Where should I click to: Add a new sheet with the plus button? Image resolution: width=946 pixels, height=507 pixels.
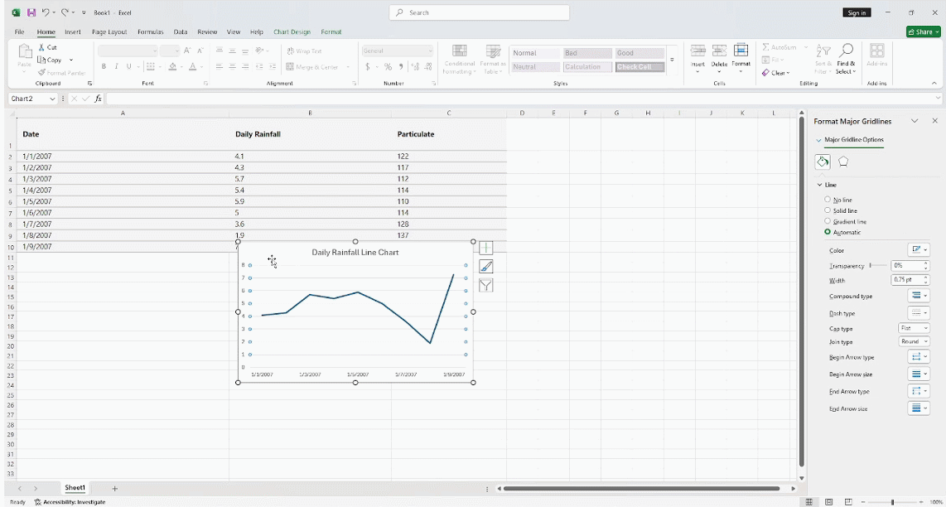point(114,488)
